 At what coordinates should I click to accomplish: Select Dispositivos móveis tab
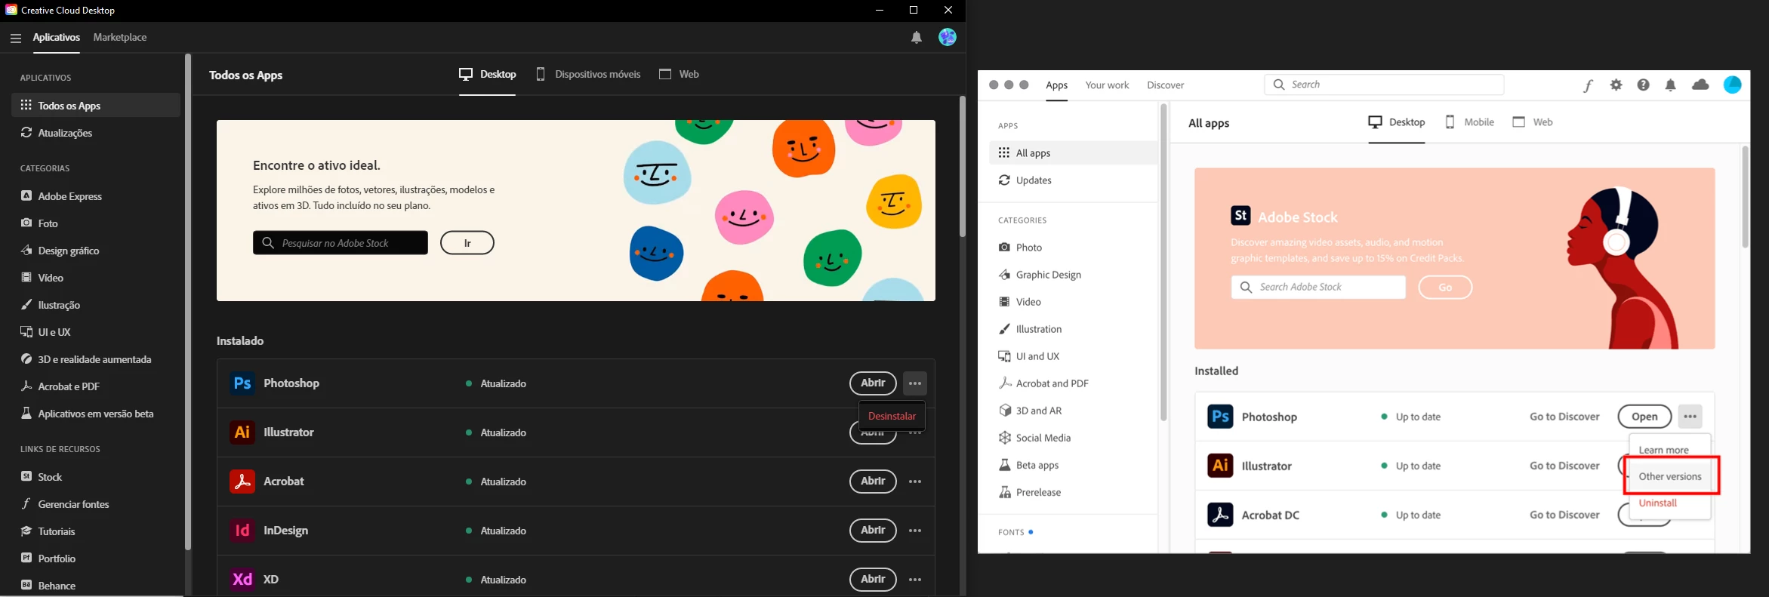click(x=588, y=74)
